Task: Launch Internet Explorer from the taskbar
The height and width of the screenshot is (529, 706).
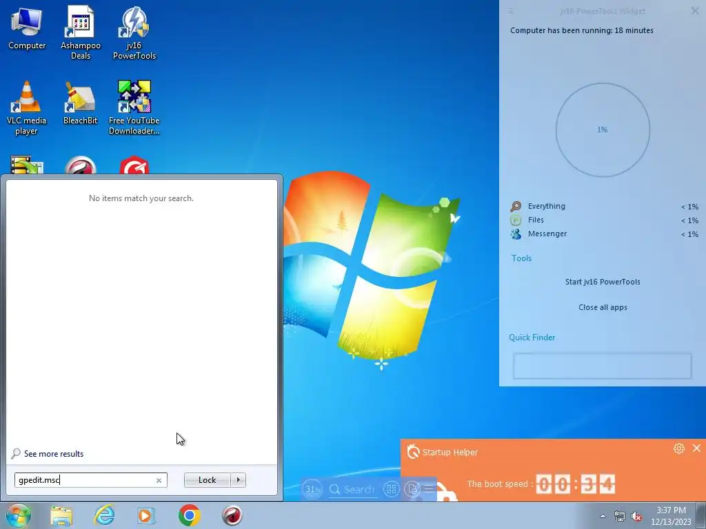Action: [x=104, y=515]
